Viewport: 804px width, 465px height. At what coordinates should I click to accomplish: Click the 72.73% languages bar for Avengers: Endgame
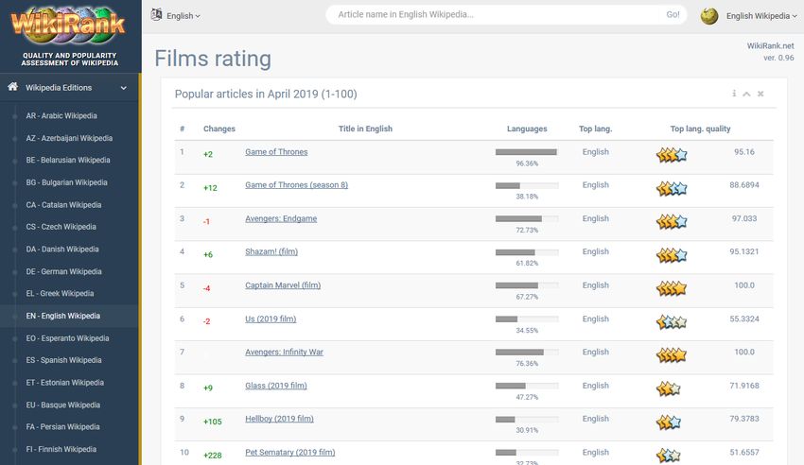pyautogui.click(x=527, y=218)
